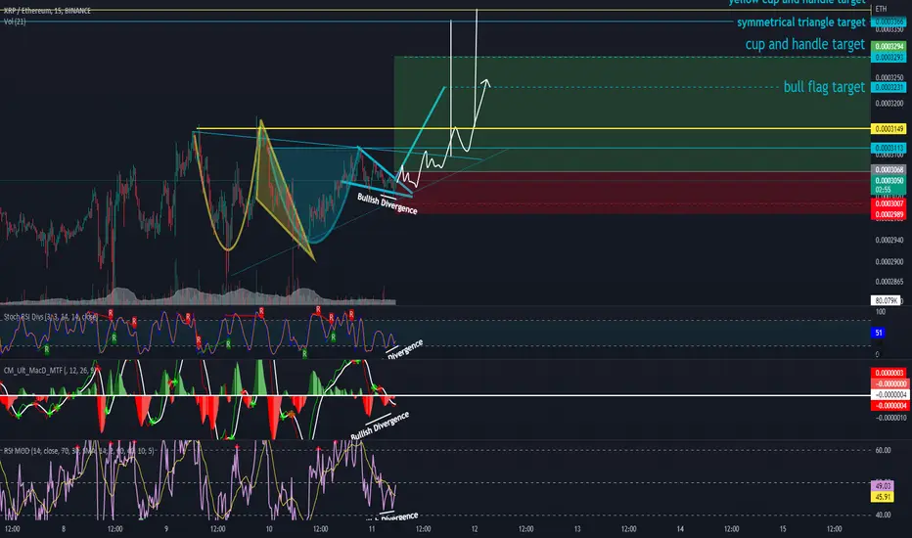Click the 60.00 RSI axis tick
Viewport: 912px width, 538px height.
pos(883,450)
